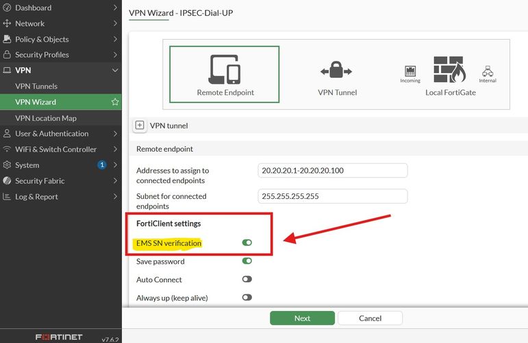
Task: Click the Security Fabric menu label
Action: pos(40,181)
